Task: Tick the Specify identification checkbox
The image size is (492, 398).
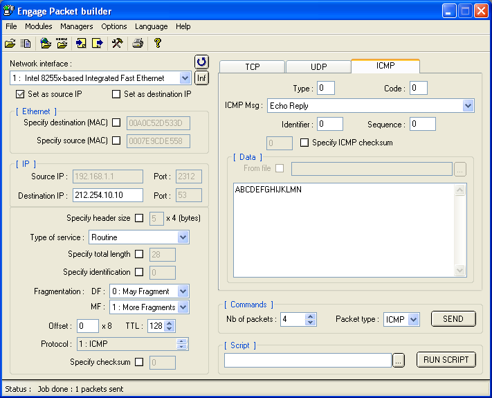Action: [139, 272]
